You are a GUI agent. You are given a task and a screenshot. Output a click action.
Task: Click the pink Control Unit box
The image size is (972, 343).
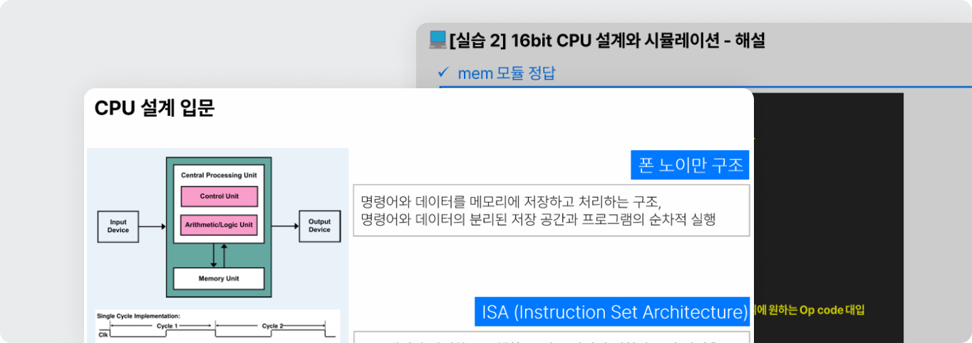coord(219,196)
